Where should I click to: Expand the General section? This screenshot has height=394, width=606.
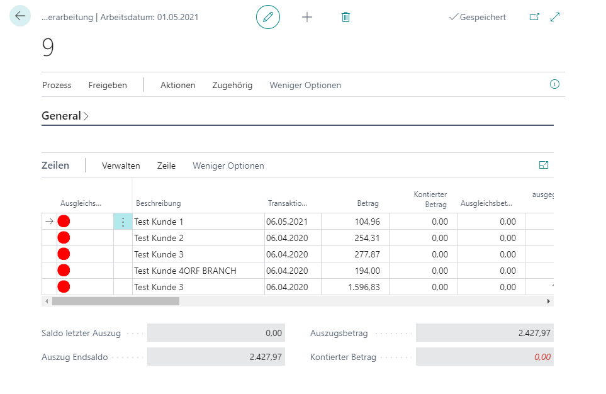click(x=65, y=116)
